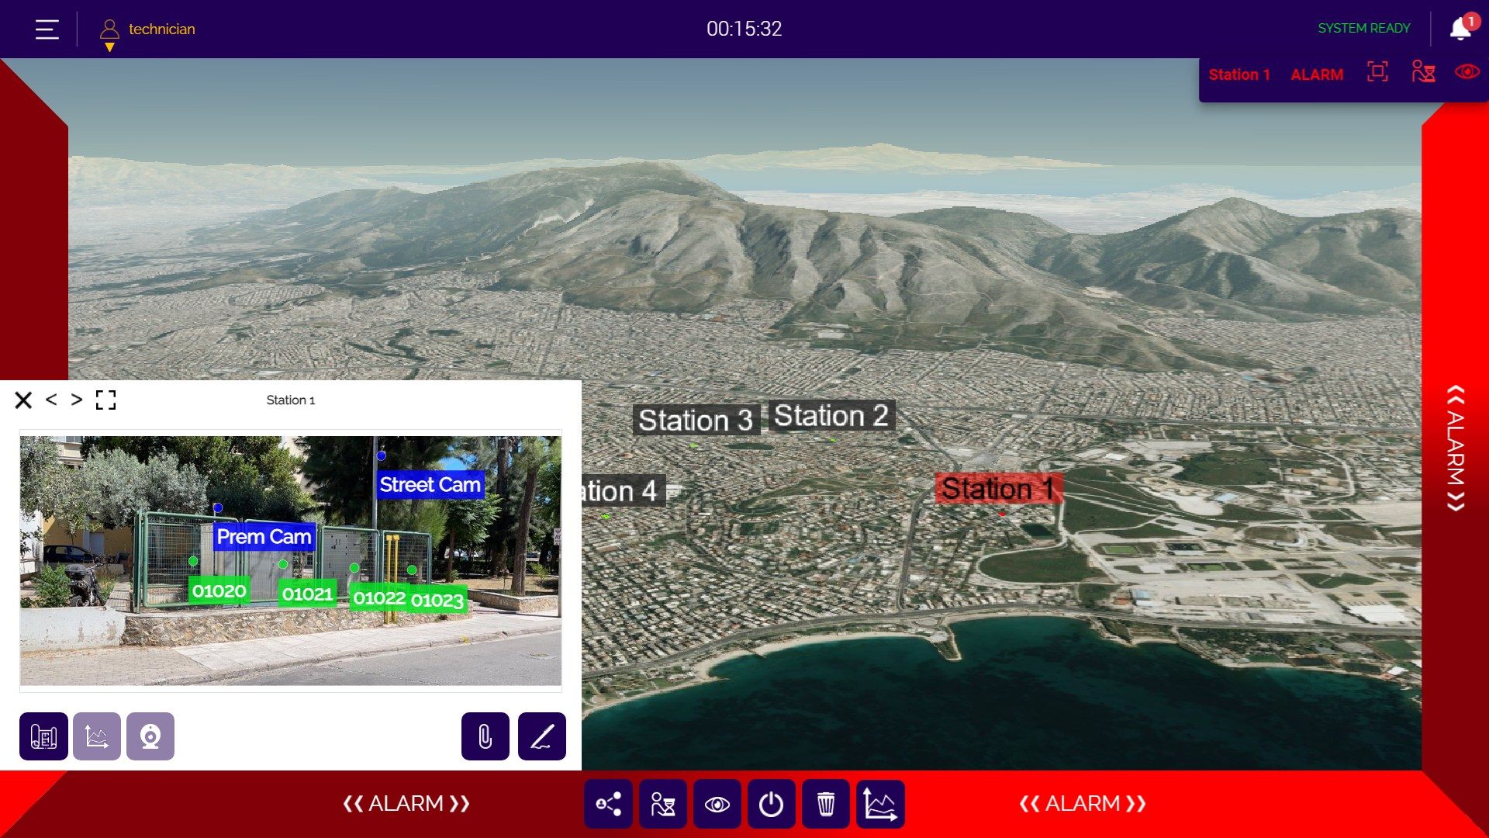Viewport: 1489px width, 838px height.
Task: Click the blue dot above the Prem Cam label
Action: tap(218, 507)
